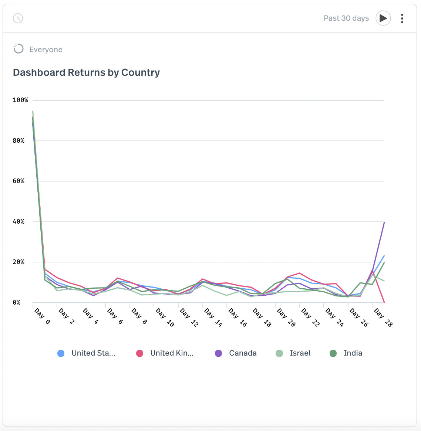Select the Everyone segment label
This screenshot has height=431, width=421.
46,50
